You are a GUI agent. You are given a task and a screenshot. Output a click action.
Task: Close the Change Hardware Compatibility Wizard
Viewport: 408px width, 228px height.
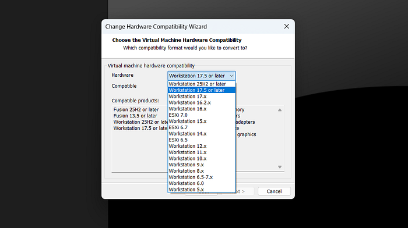287,27
